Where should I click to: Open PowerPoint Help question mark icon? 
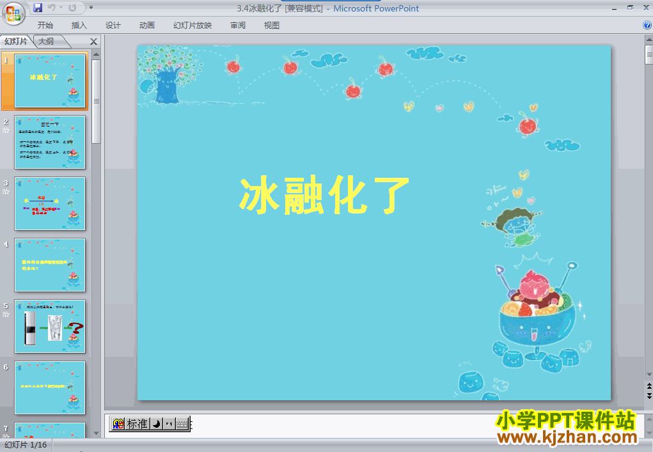click(x=647, y=25)
